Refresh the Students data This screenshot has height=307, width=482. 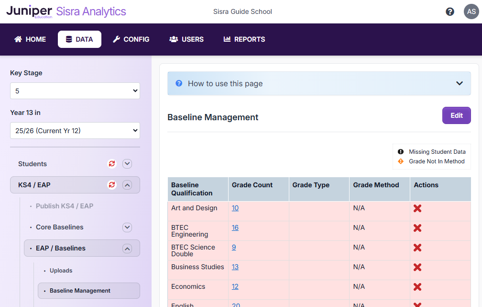pyautogui.click(x=111, y=163)
